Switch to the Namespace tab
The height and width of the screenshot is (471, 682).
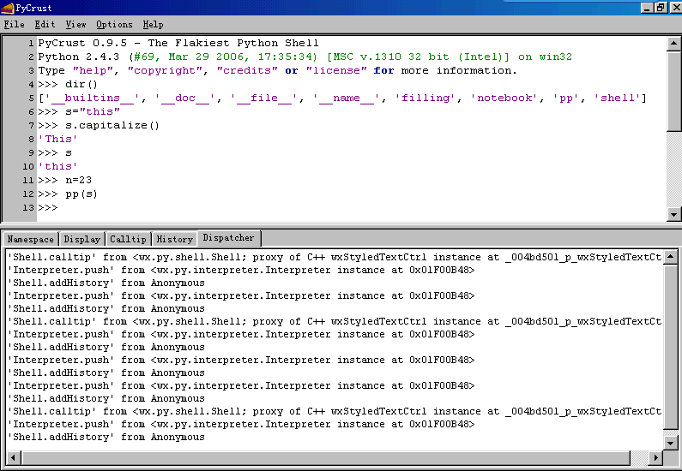pyautogui.click(x=30, y=239)
